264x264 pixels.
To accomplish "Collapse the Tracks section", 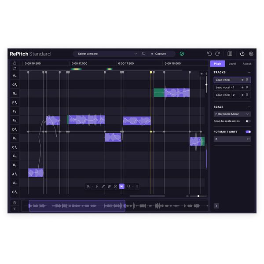I will pos(249,72).
